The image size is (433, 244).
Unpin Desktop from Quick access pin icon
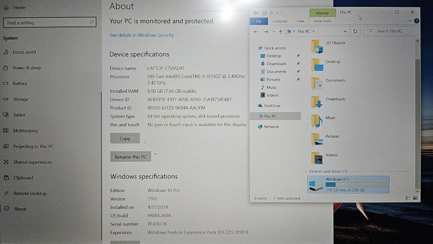pyautogui.click(x=298, y=56)
